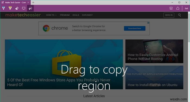Open Customize Android Phone Without Rooting article
Viewport: 190px width, 102px height.
coord(154,51)
